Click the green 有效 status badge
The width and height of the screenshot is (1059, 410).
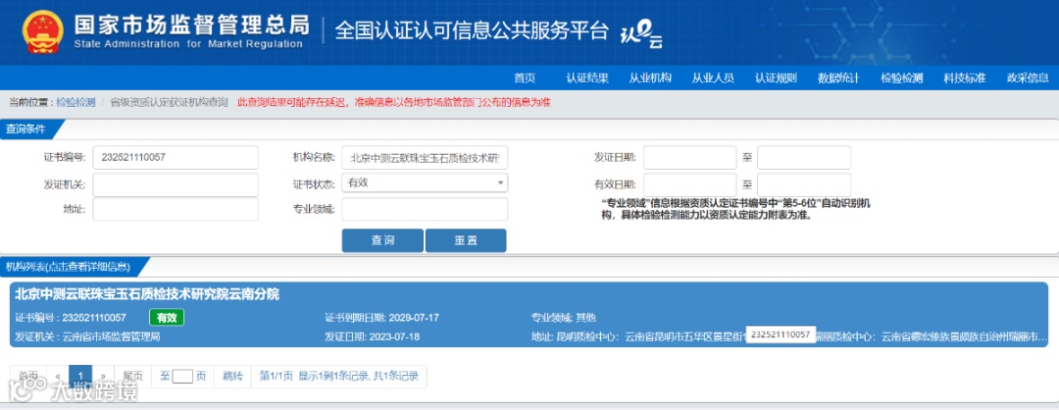point(166,317)
